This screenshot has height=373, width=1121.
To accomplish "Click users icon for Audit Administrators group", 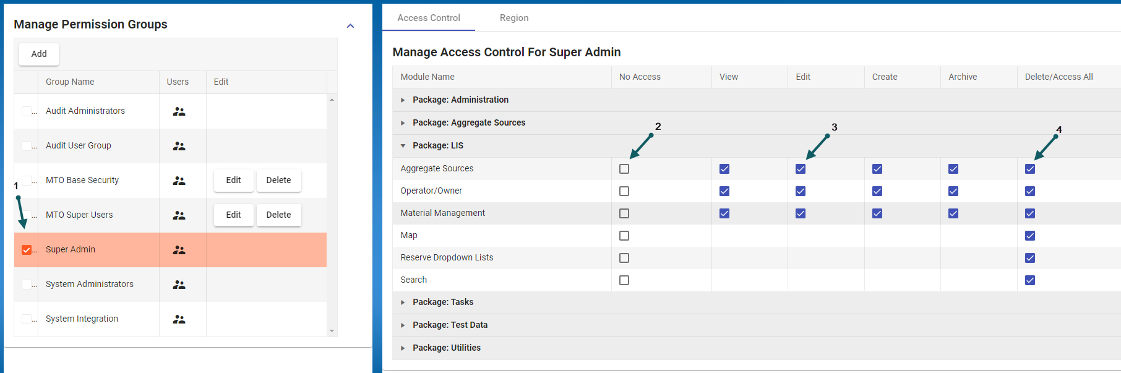I will 179,111.
